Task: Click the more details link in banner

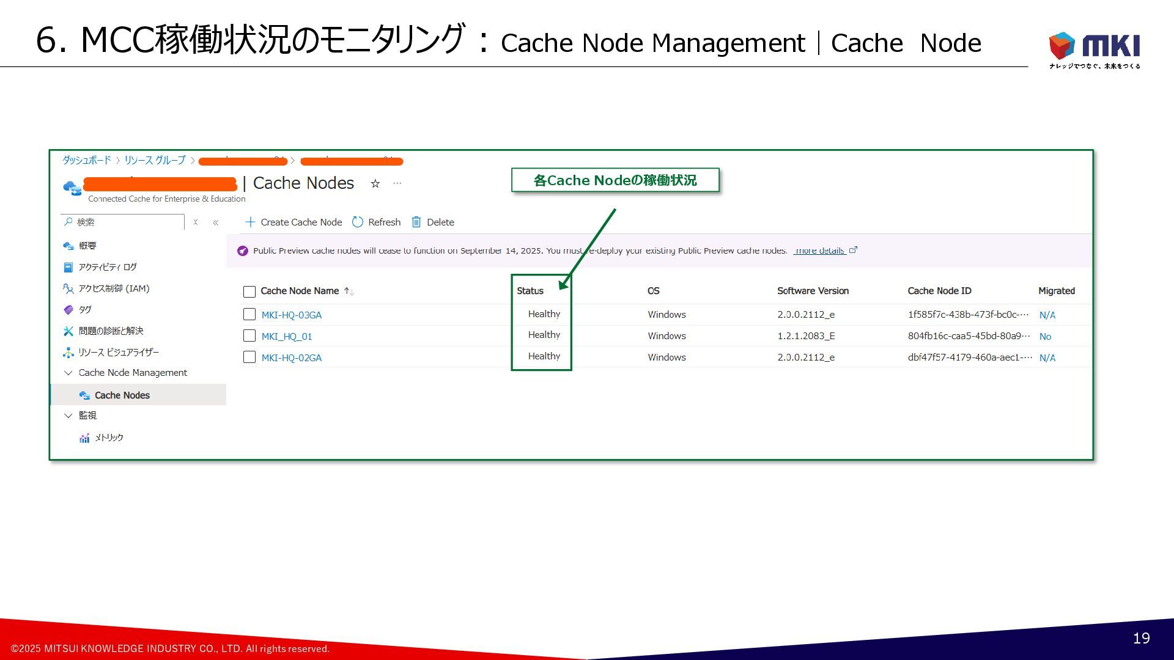Action: (x=819, y=251)
